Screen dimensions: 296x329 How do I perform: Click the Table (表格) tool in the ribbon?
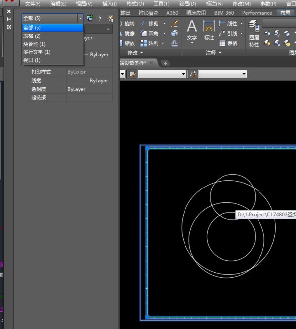228,43
